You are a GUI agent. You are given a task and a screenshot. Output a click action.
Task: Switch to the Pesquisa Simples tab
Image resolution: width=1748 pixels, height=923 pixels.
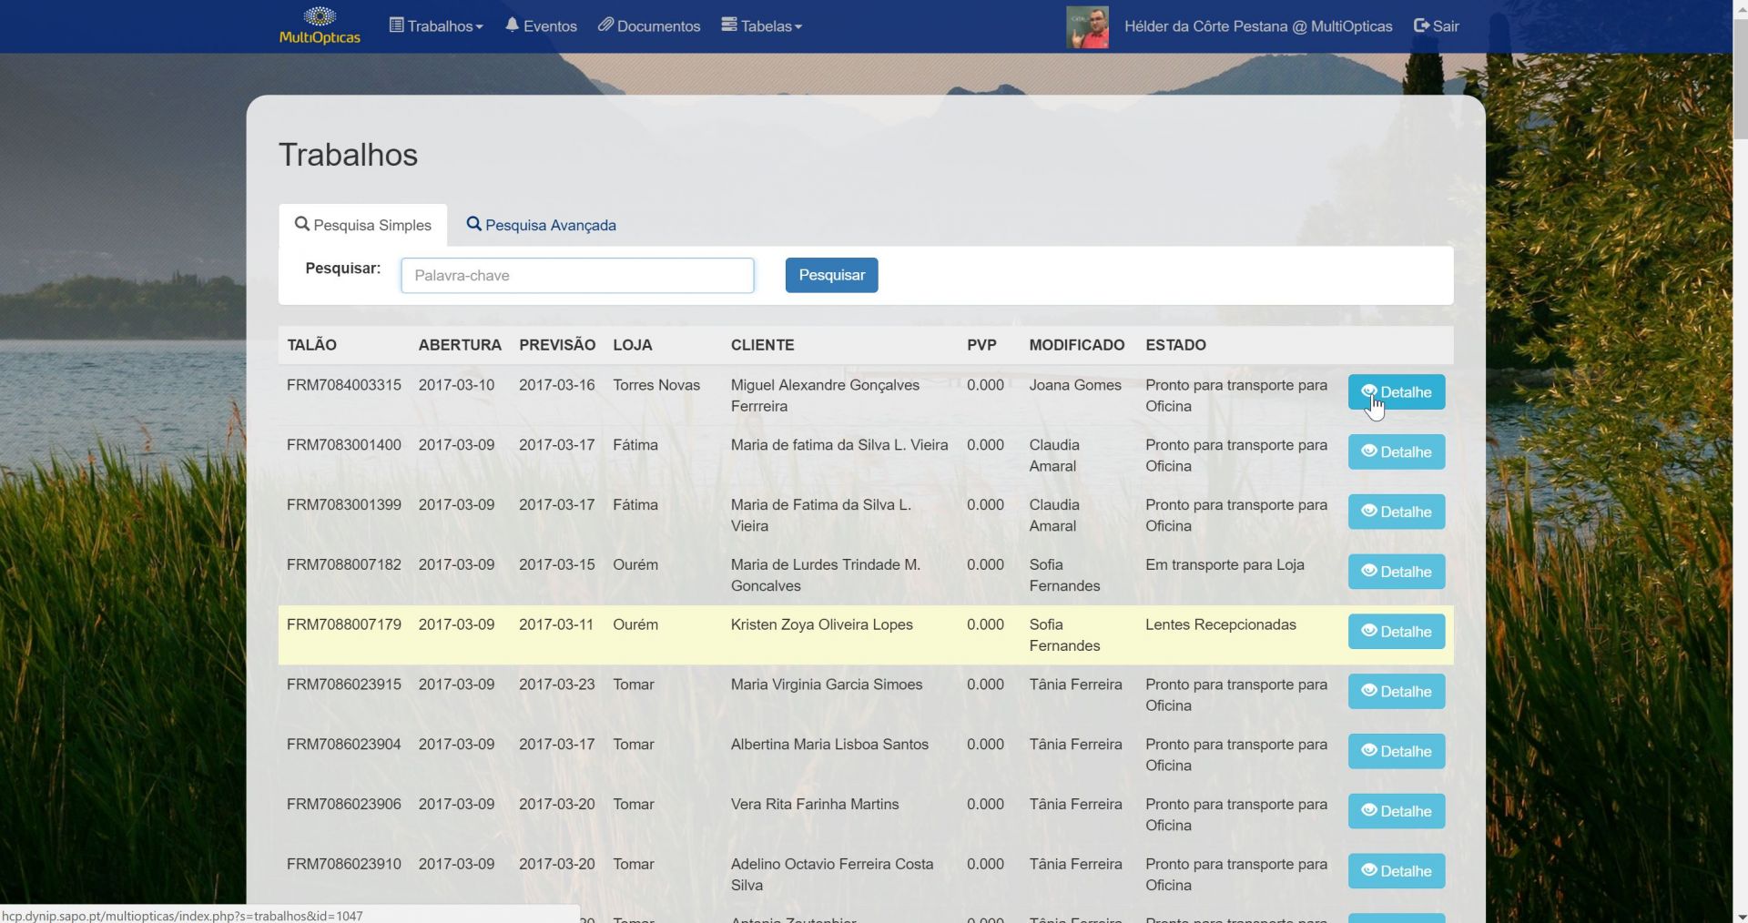[363, 225]
